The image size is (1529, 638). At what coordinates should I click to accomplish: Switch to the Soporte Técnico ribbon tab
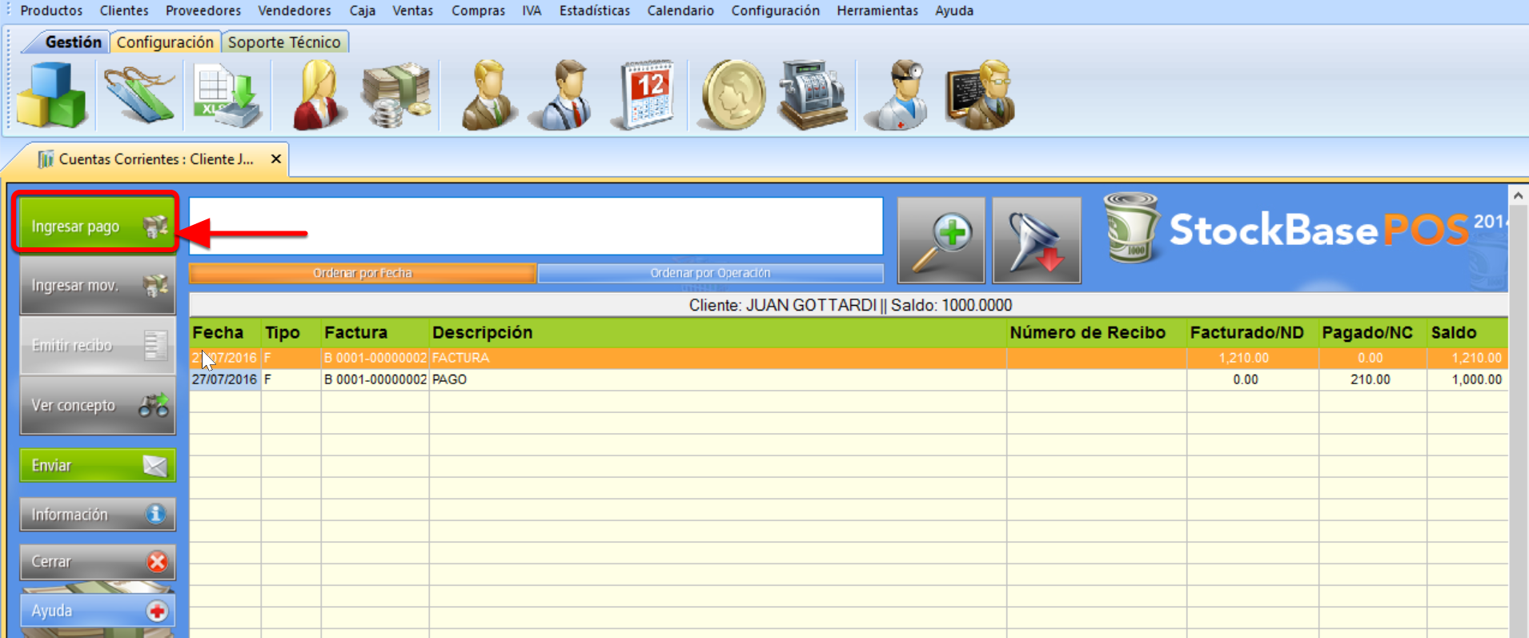[284, 42]
